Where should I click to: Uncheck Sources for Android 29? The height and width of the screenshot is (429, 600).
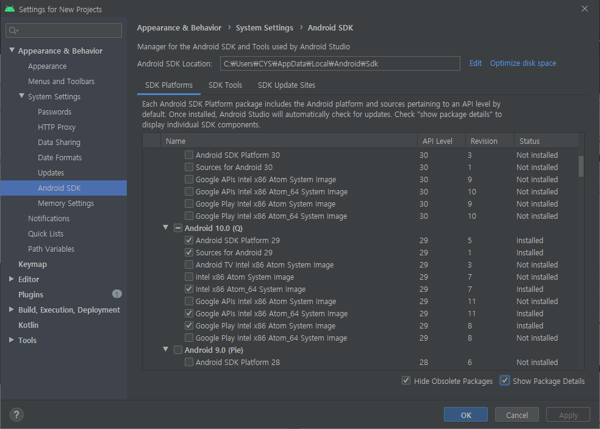click(188, 252)
